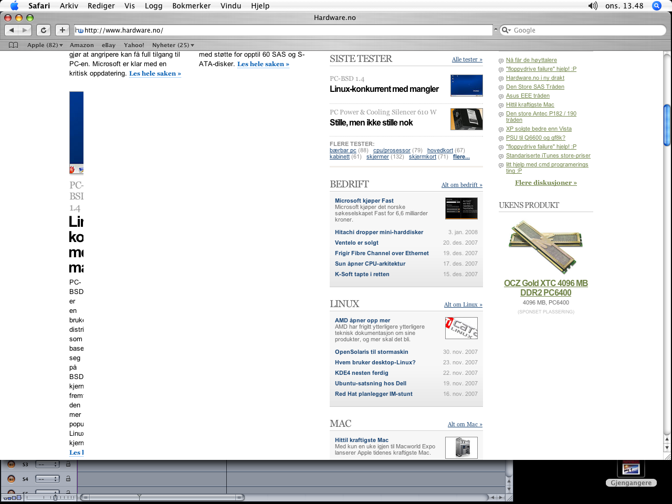
Task: Click bubble icon beside Nå får de høyttalere
Action: [x=501, y=61]
